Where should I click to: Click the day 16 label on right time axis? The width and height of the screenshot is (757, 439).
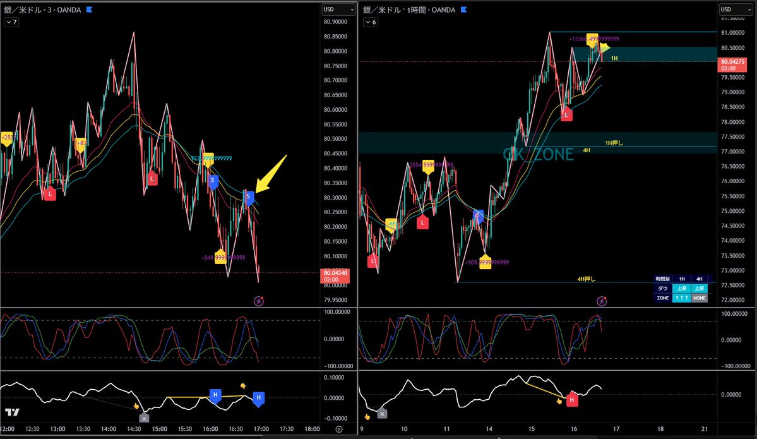coord(573,429)
